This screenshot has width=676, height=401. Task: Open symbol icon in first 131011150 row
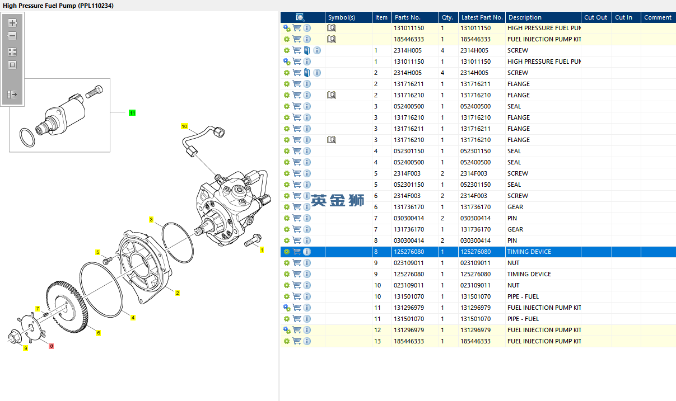332,28
